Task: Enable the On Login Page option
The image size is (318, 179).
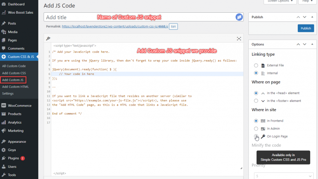Action: click(x=256, y=136)
